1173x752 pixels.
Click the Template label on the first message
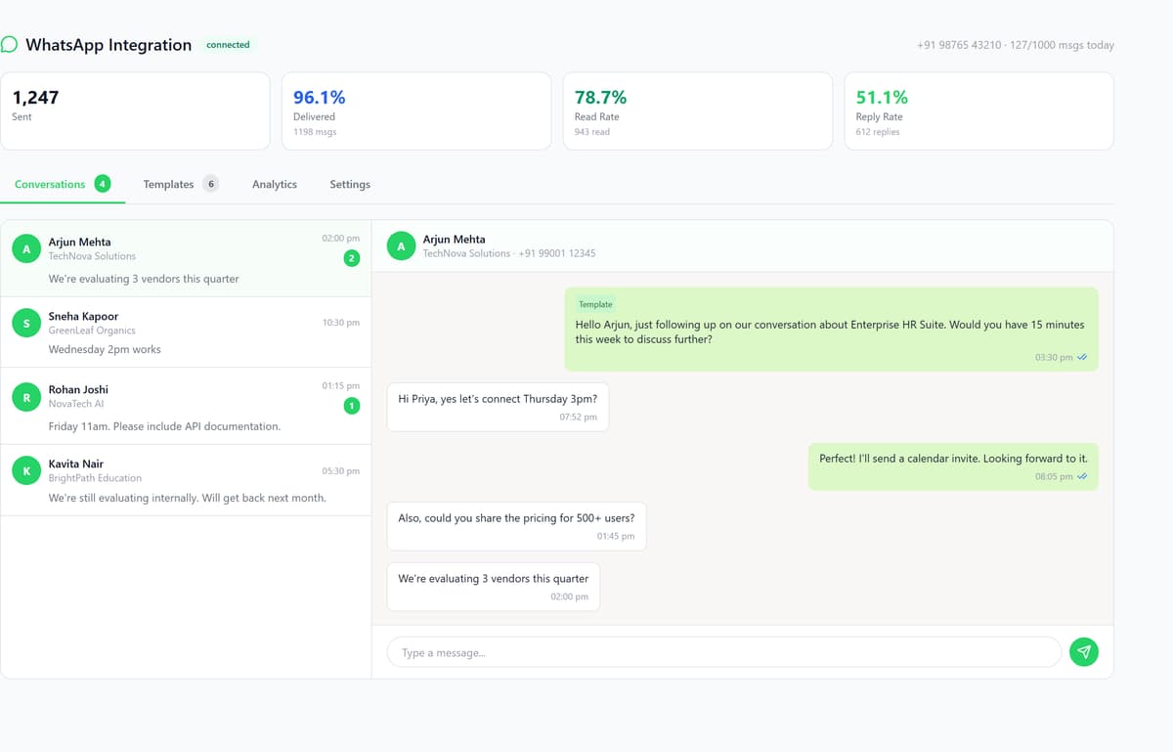595,304
